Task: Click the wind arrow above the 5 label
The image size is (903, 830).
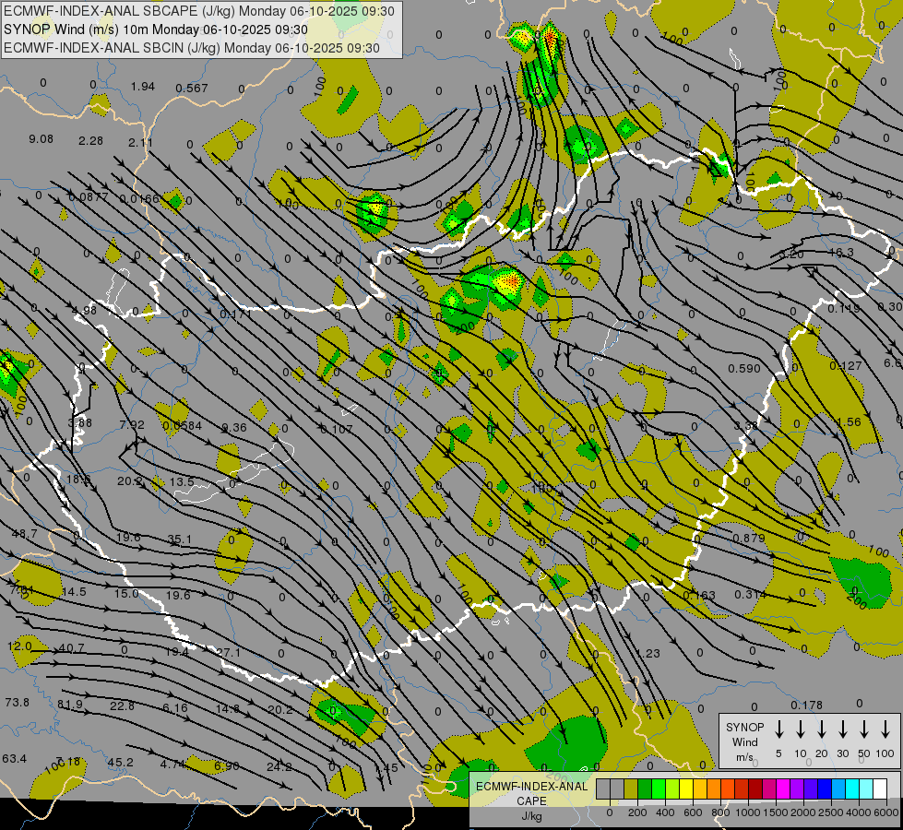Action: click(778, 729)
